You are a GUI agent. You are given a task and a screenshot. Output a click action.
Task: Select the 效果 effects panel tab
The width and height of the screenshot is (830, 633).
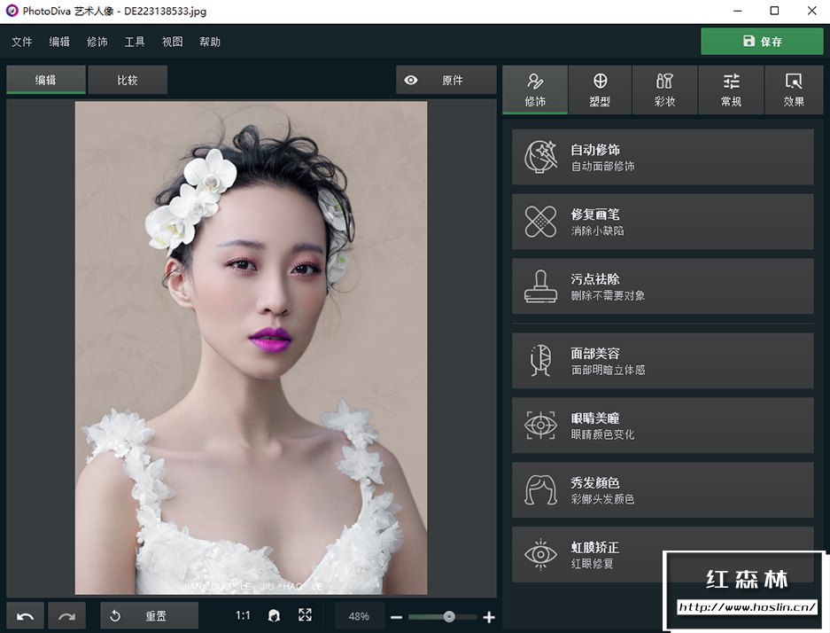(794, 90)
